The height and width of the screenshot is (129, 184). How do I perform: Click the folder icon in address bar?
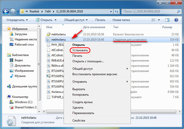(22, 11)
